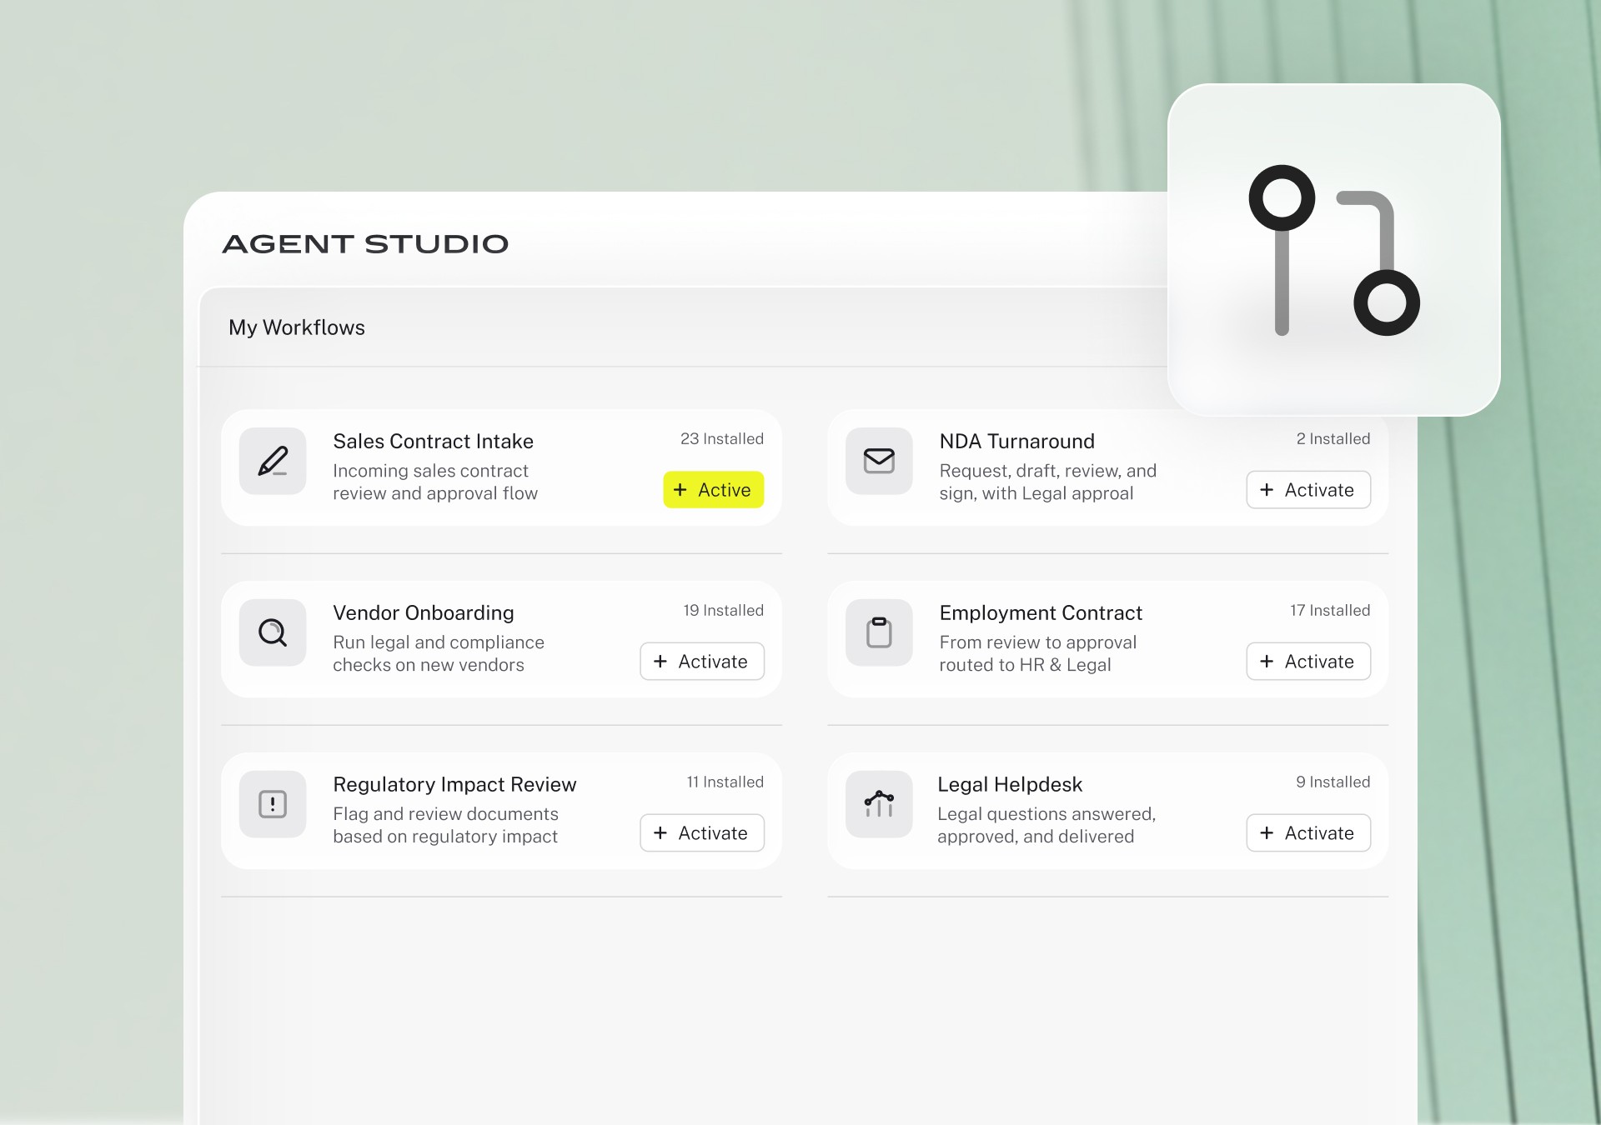Viewport: 1601px width, 1125px height.
Task: Enable the Vendor Onboarding workflow
Action: [701, 661]
